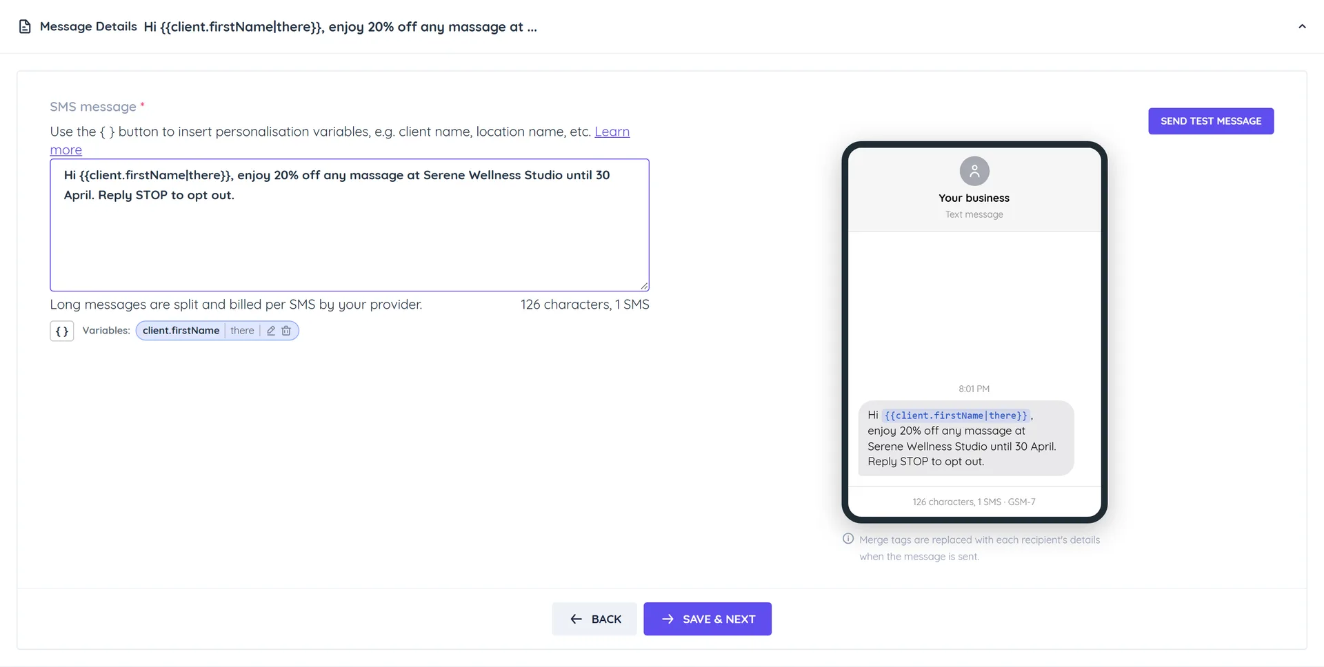Image resolution: width=1324 pixels, height=667 pixels.
Task: Collapse the Message Details section chevron
Action: pos(1302,27)
